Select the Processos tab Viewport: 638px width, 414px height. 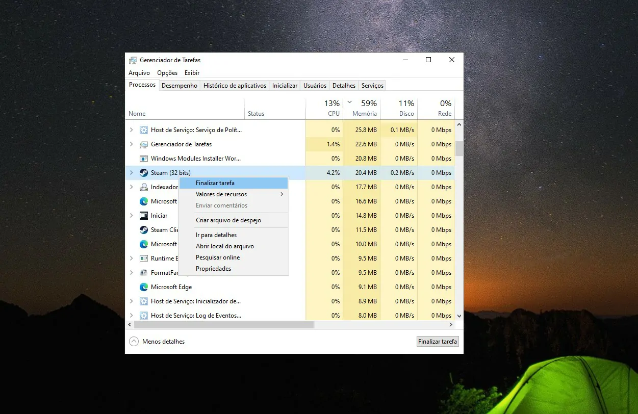click(142, 85)
